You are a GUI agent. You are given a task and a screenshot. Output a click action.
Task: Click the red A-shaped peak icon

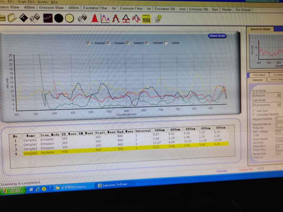tap(116, 19)
